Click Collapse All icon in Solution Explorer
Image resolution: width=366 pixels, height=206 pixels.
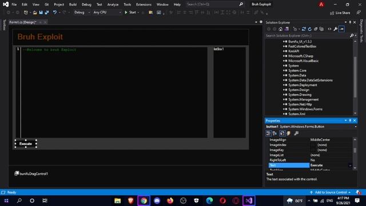316,29
